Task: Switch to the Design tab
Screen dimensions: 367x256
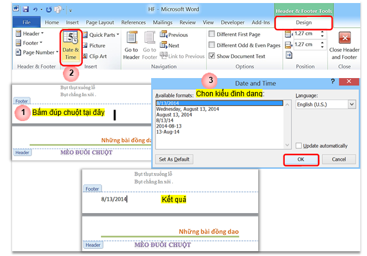Action: [x=304, y=22]
